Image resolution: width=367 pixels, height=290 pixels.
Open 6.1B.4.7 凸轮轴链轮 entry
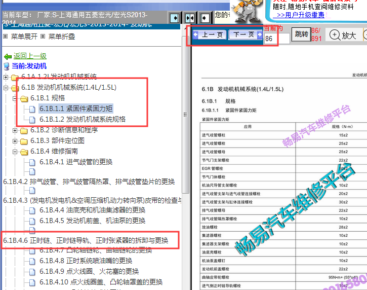point(96,250)
